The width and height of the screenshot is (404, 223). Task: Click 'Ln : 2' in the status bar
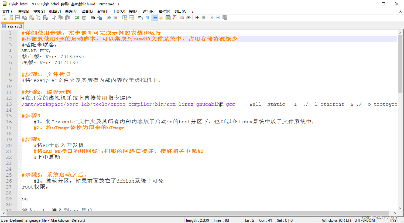point(249,220)
